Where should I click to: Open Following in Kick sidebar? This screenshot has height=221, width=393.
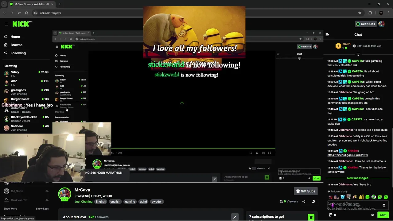pyautogui.click(x=18, y=53)
